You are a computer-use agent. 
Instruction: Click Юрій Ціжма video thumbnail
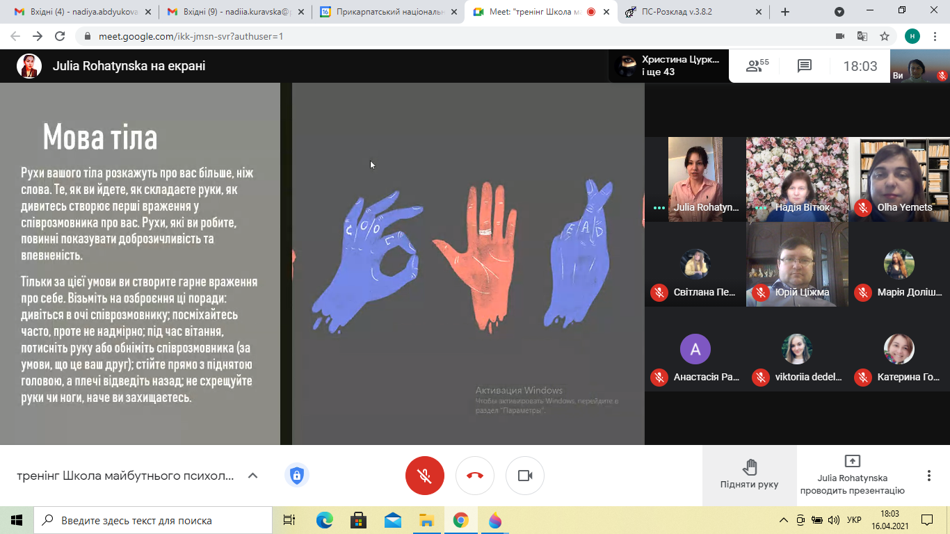tap(797, 264)
